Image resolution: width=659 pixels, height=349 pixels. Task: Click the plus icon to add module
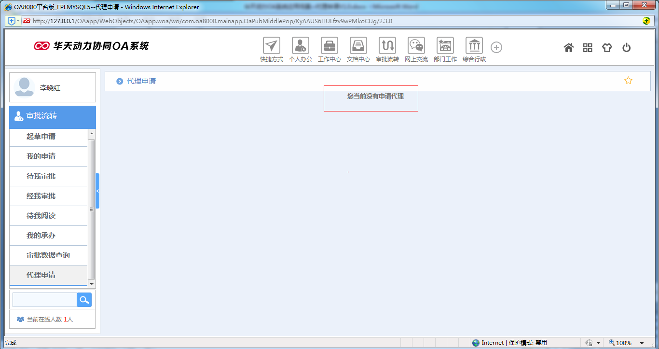(x=496, y=47)
